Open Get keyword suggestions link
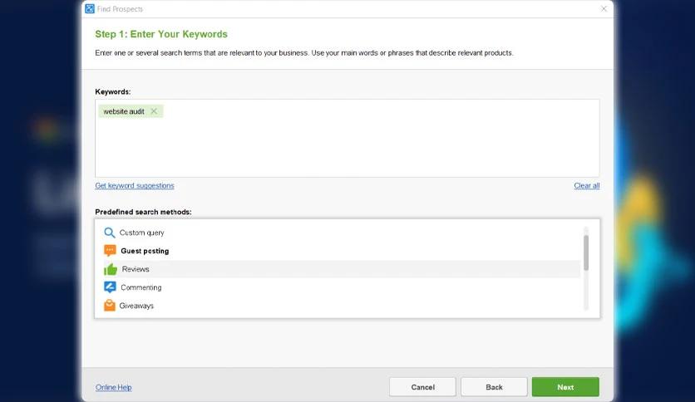 135,185
